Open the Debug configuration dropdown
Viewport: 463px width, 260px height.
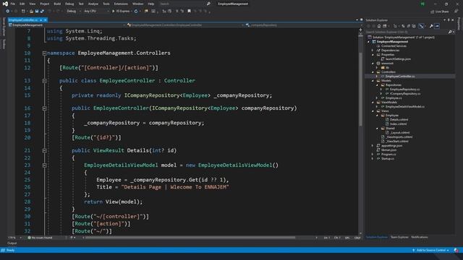tap(74, 12)
